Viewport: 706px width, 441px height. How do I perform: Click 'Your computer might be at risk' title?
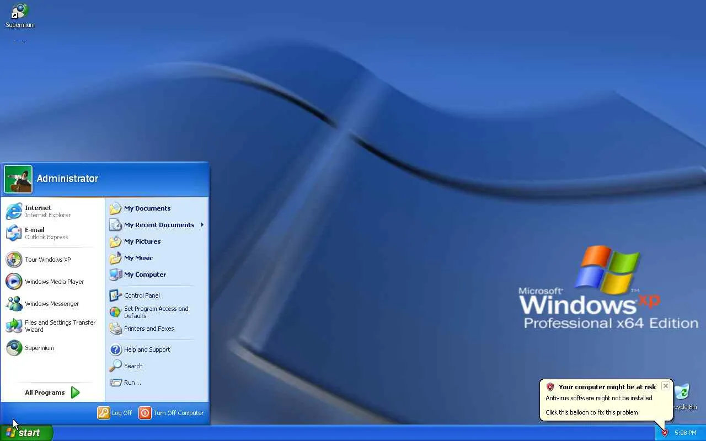[x=607, y=387]
